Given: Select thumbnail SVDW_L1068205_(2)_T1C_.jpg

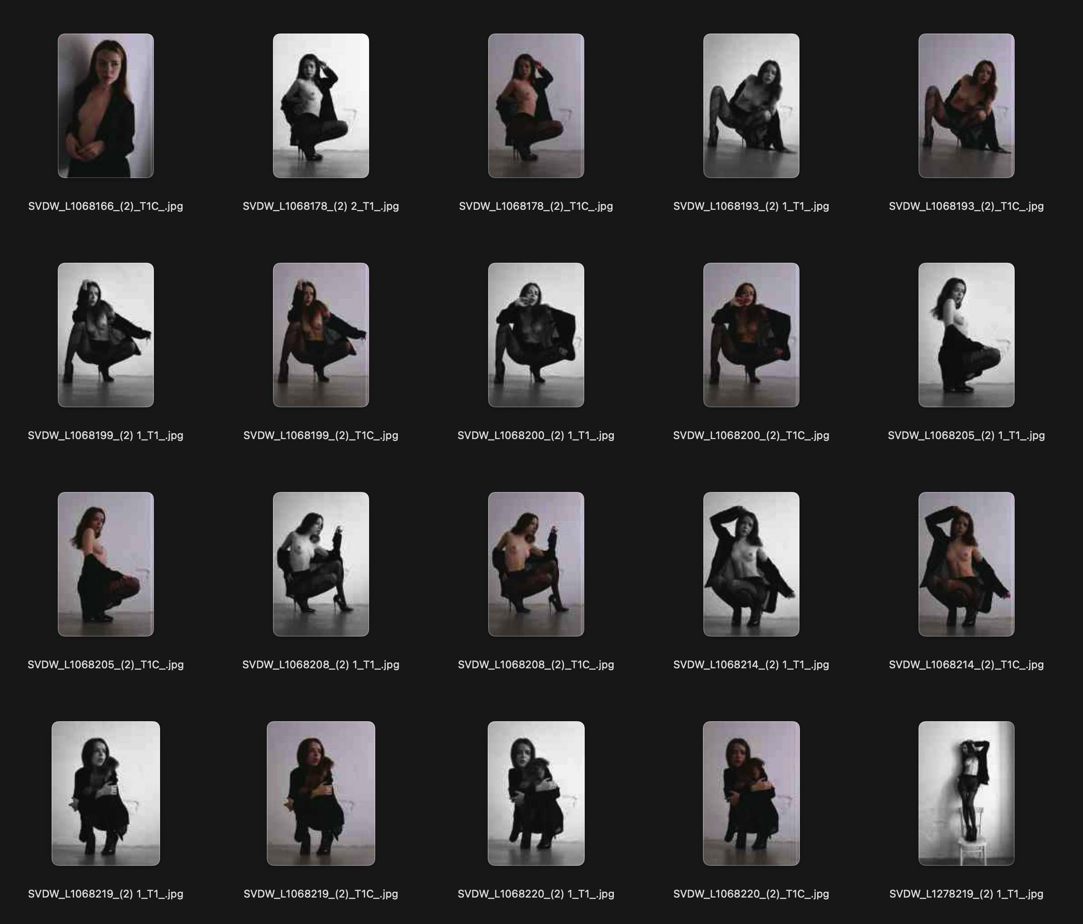Looking at the screenshot, I should tap(106, 564).
